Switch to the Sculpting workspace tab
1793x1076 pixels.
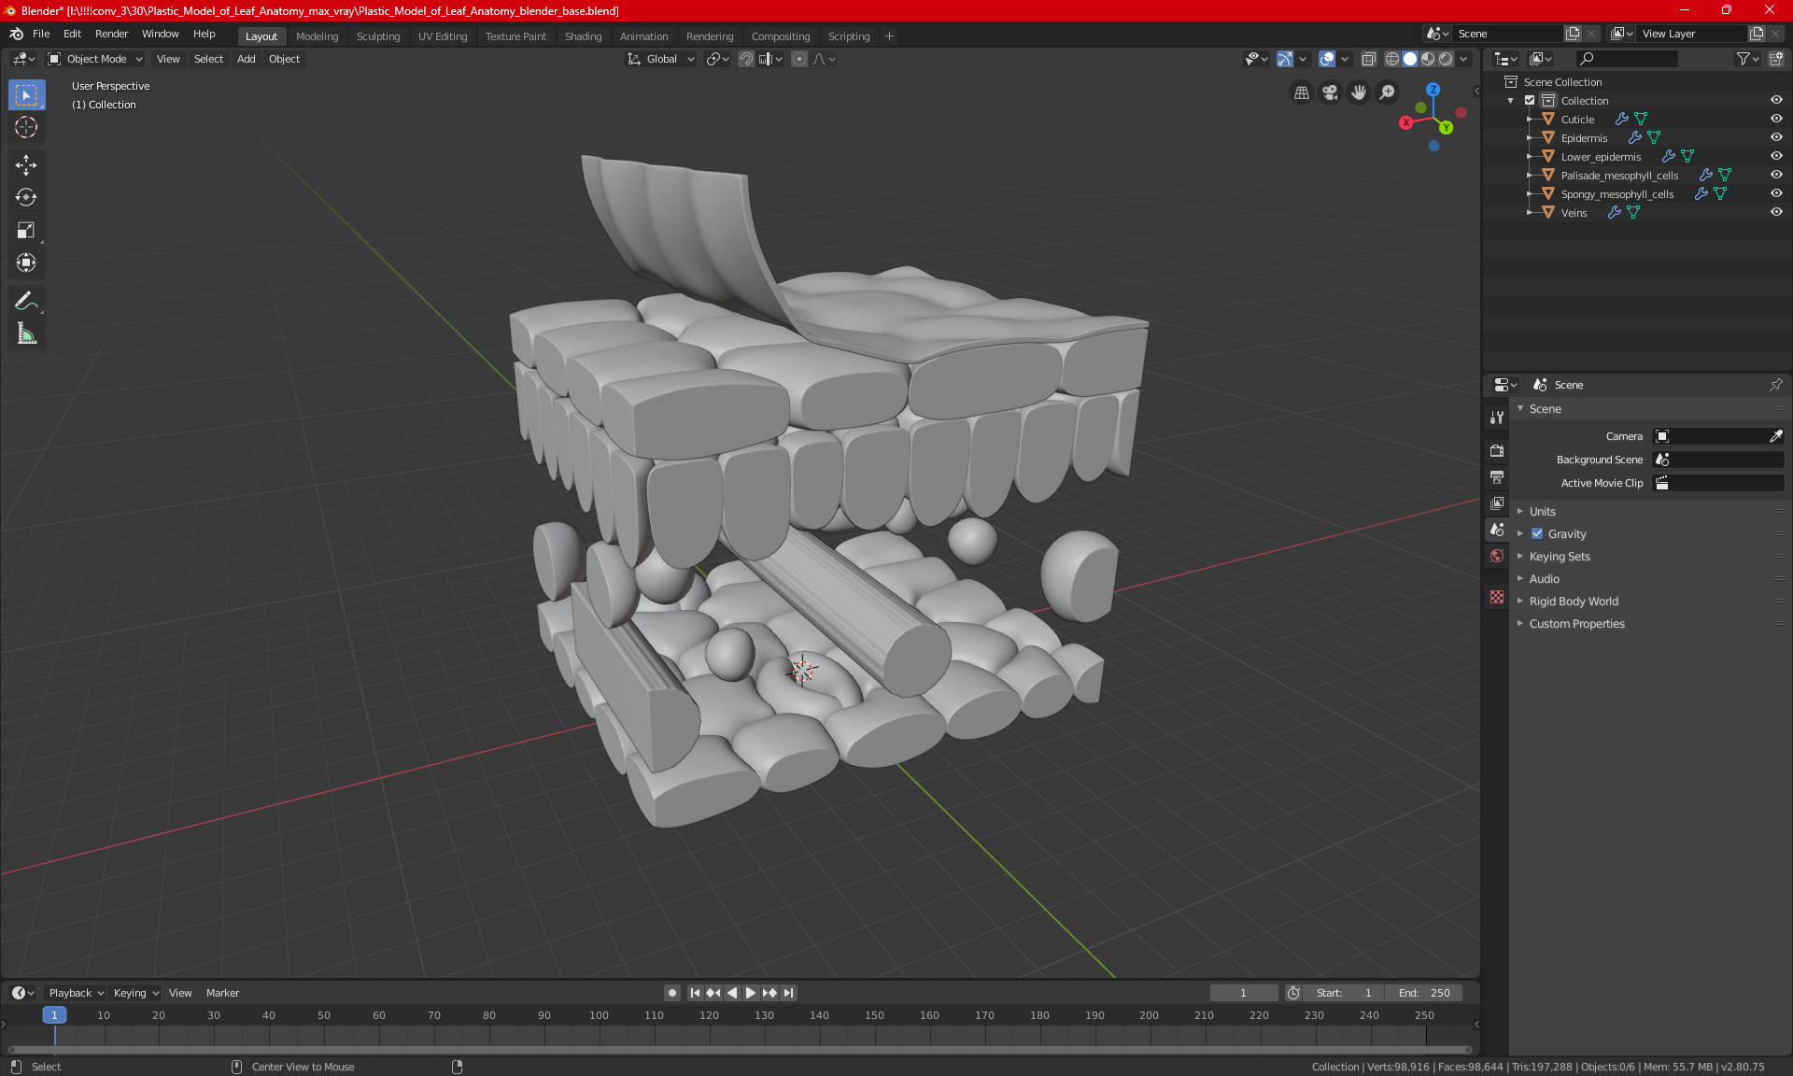[x=378, y=36]
